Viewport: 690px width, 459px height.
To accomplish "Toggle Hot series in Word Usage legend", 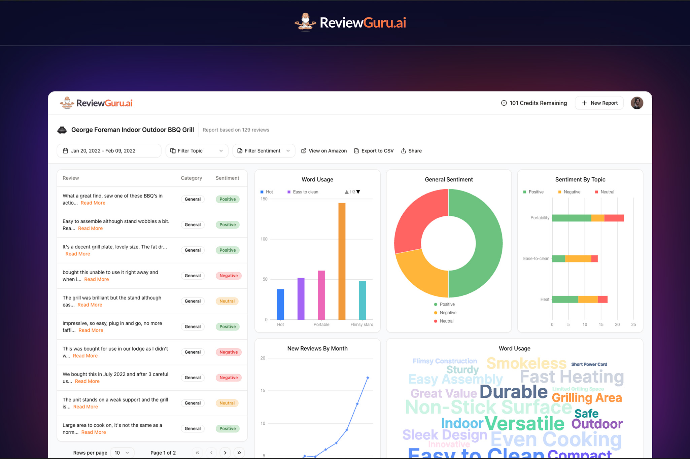I will coord(267,192).
